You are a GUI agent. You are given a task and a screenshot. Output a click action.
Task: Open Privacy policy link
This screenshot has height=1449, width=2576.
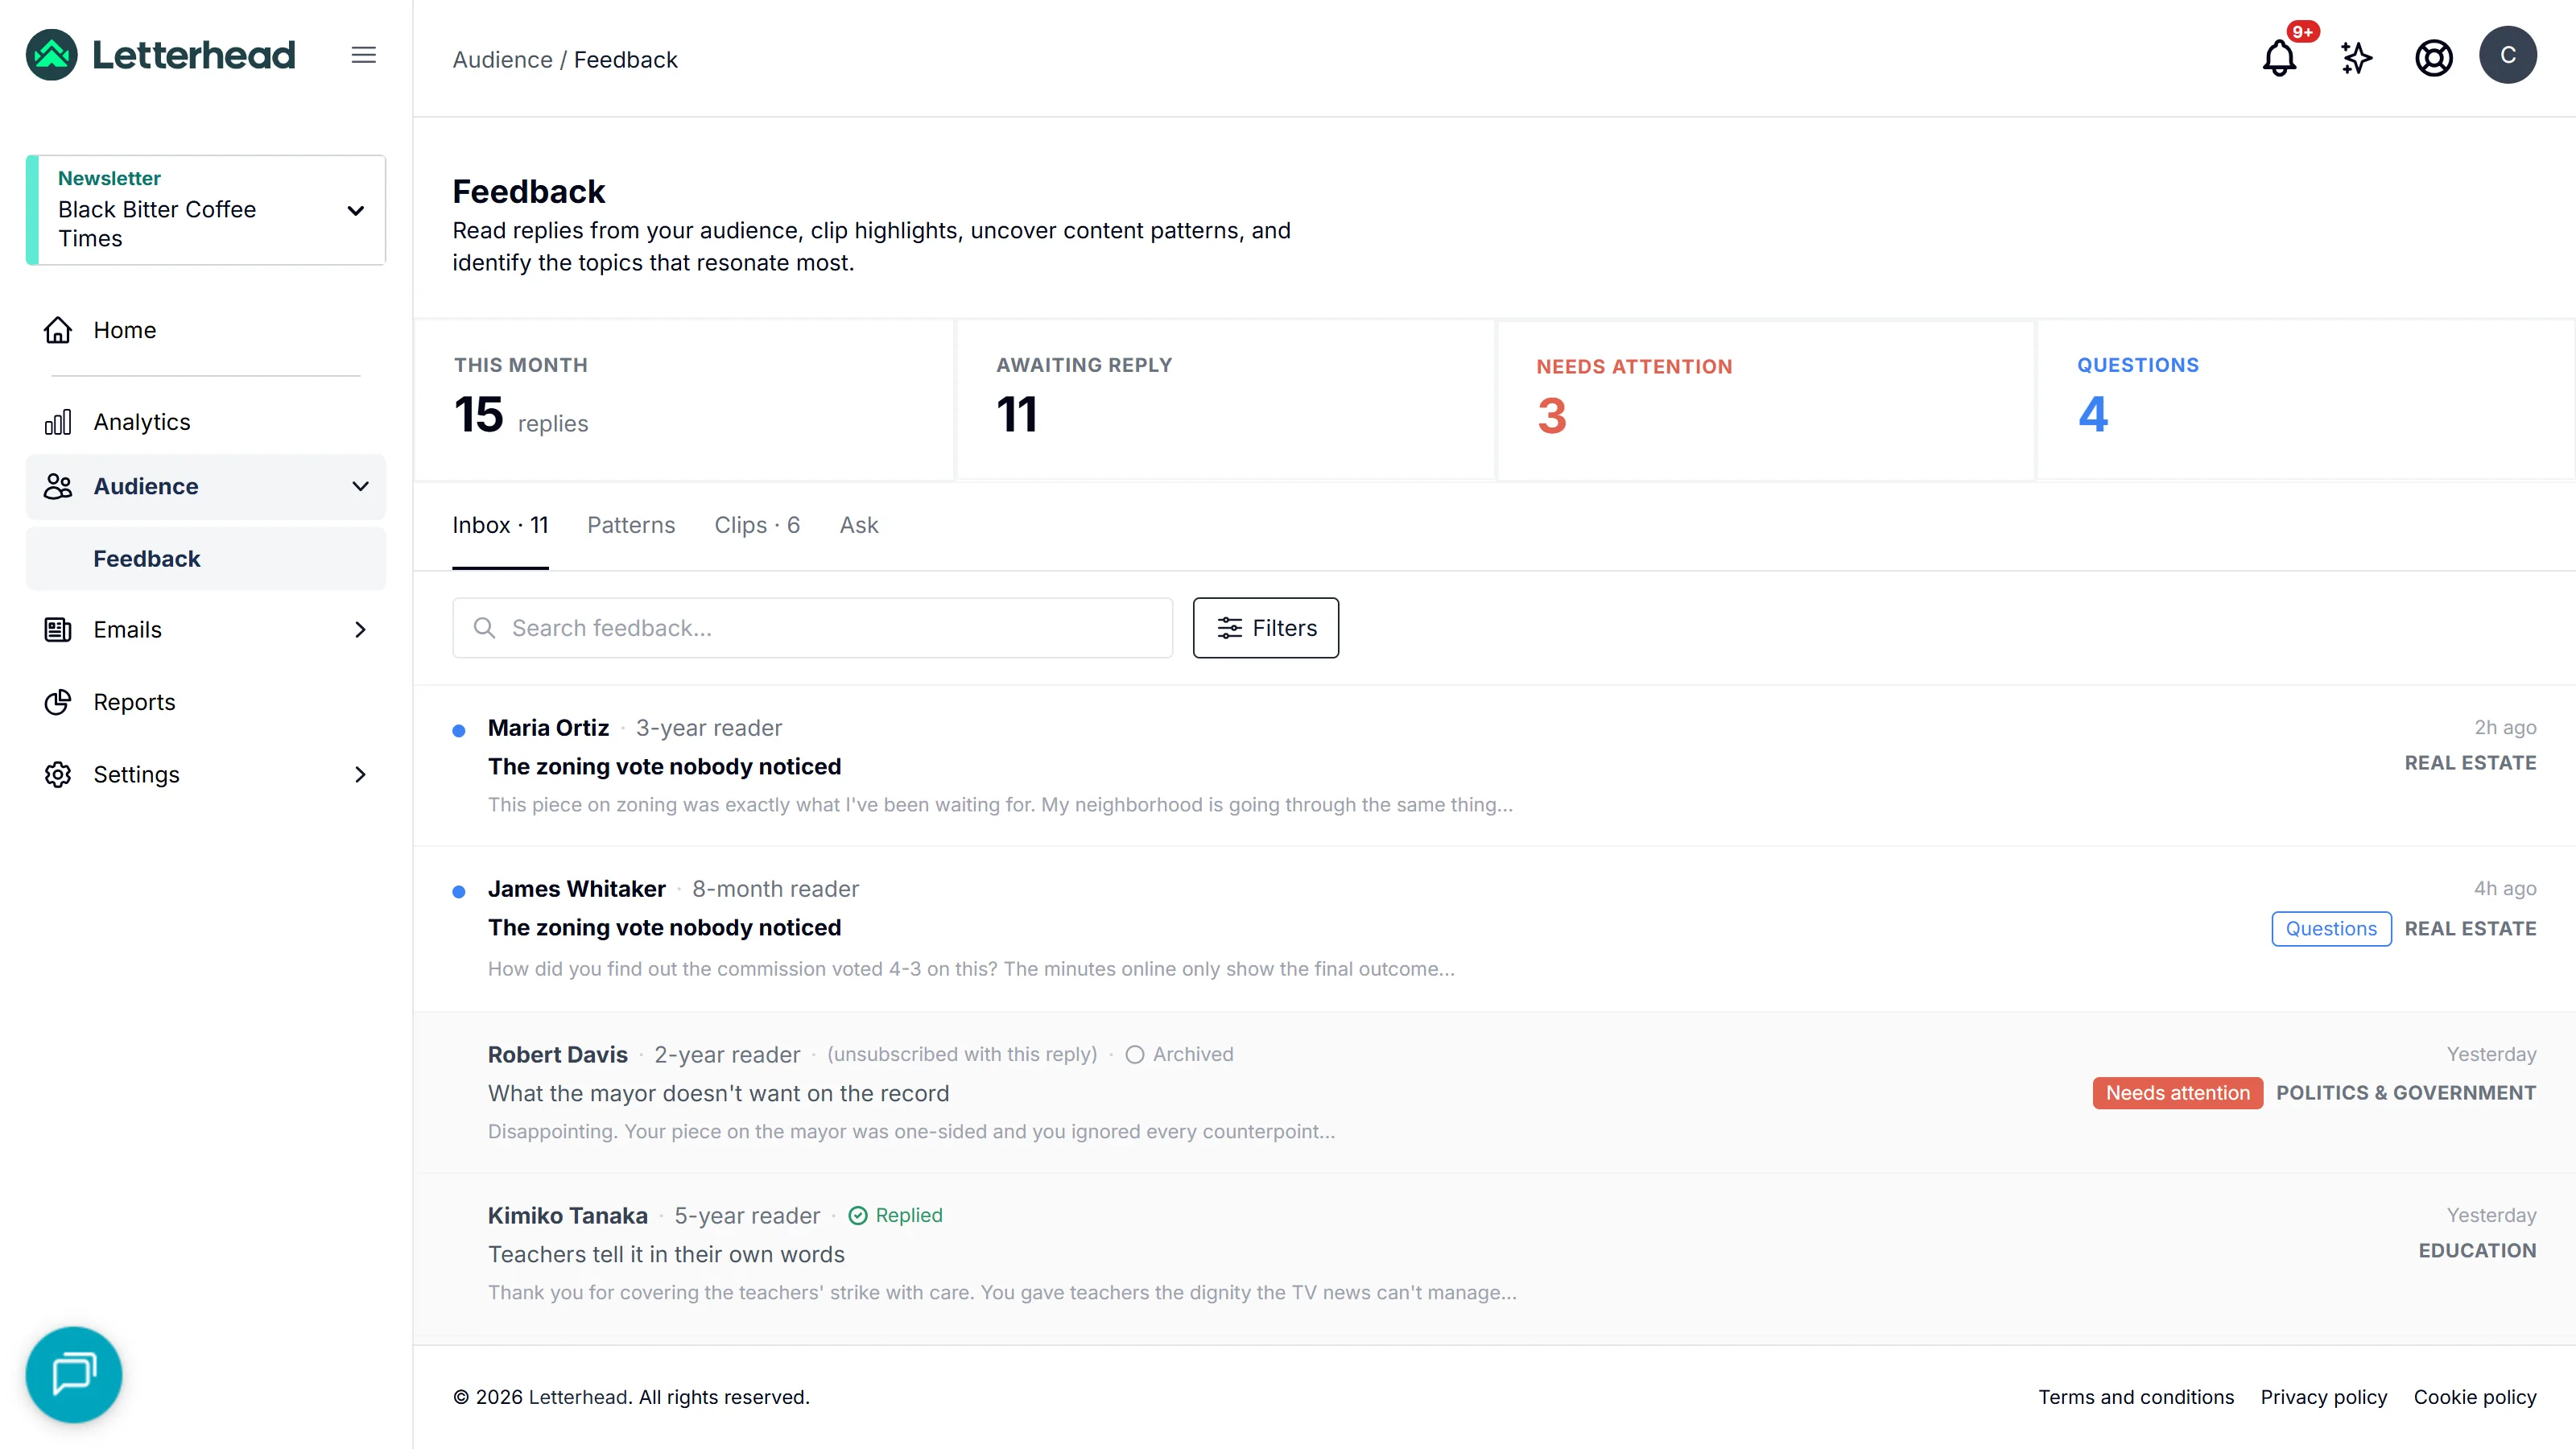pos(2324,1397)
